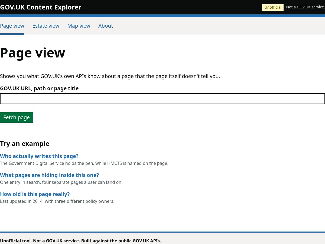Image resolution: width=325 pixels, height=244 pixels.
Task: Switch to the Map view tab
Action: pyautogui.click(x=79, y=26)
